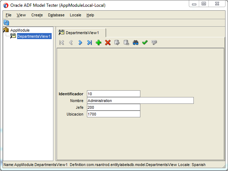228x171 pixels.
Task: Open the Locale menu
Action: click(x=76, y=15)
